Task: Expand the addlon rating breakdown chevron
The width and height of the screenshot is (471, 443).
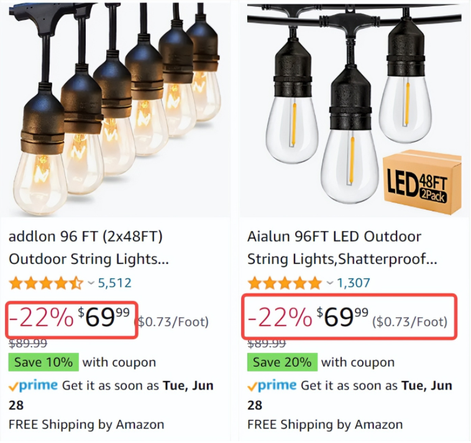Action: (91, 283)
